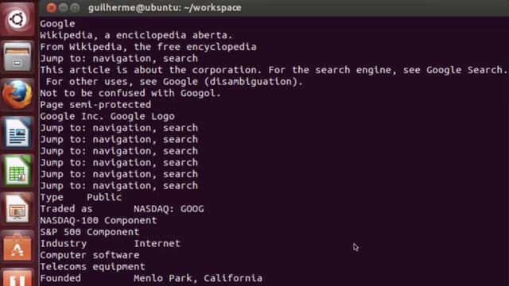This screenshot has height=286, width=509.
Task: Click the terminal title guilherme@ubuntu: ~/workspace
Action: [x=165, y=7]
